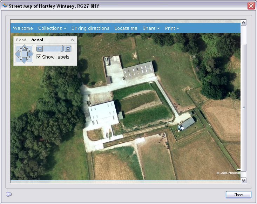The image size is (257, 204).
Task: Open the Collections dropdown menu
Action: (x=52, y=28)
